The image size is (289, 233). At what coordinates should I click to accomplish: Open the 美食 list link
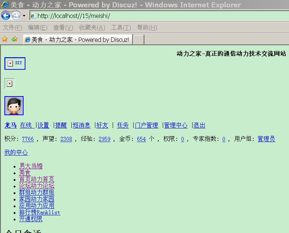tap(25, 172)
